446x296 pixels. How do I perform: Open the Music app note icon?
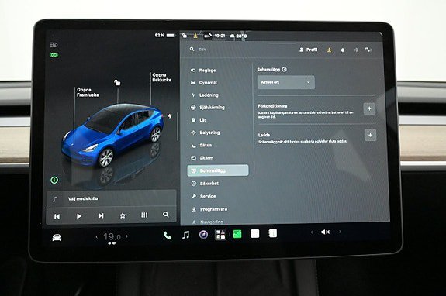pos(185,235)
